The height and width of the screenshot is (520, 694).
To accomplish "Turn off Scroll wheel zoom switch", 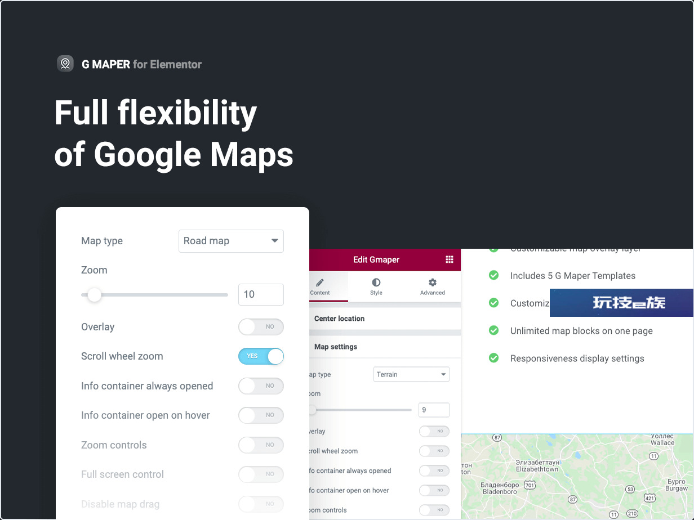I will 261,356.
